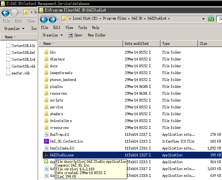Click the BugTrap.dll file icon
The image size is (222, 180).
click(46, 134)
